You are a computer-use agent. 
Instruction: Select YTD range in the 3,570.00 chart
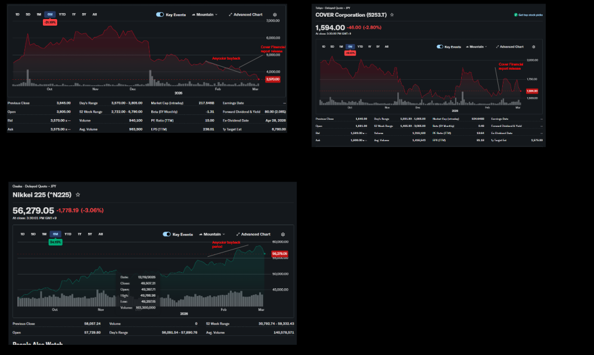[x=62, y=14]
